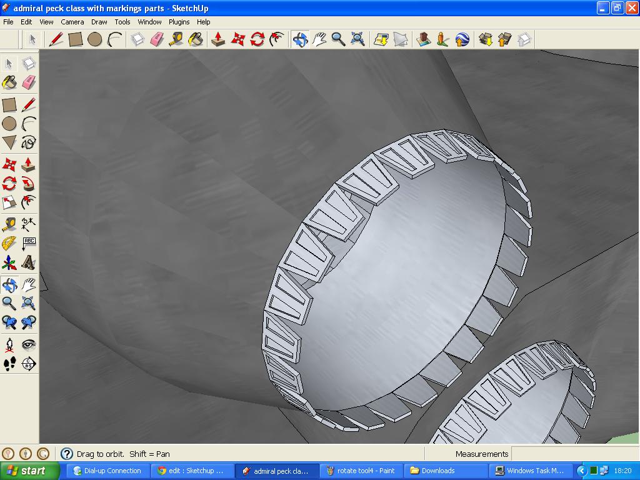This screenshot has height=480, width=640.
Task: Open the Camera menu
Action: pyautogui.click(x=72, y=21)
